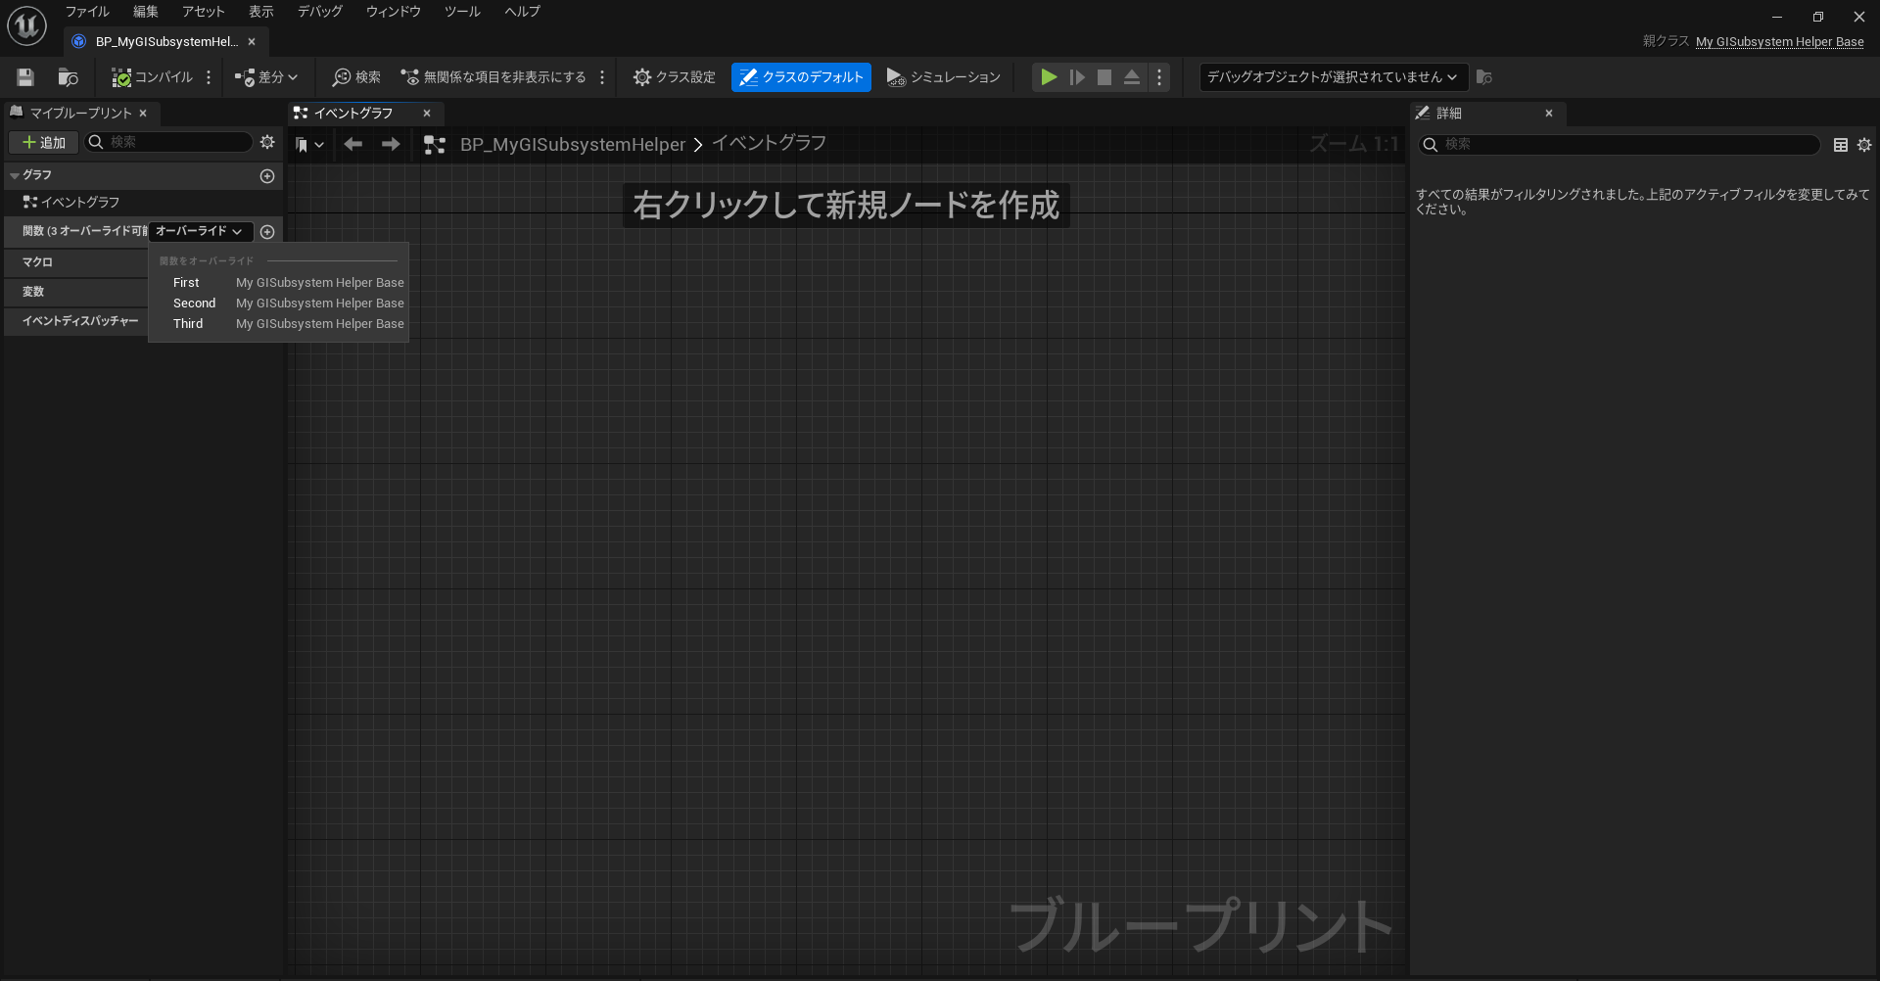The width and height of the screenshot is (1880, 981).
Task: Navigate forward with the right arrow
Action: (x=391, y=145)
